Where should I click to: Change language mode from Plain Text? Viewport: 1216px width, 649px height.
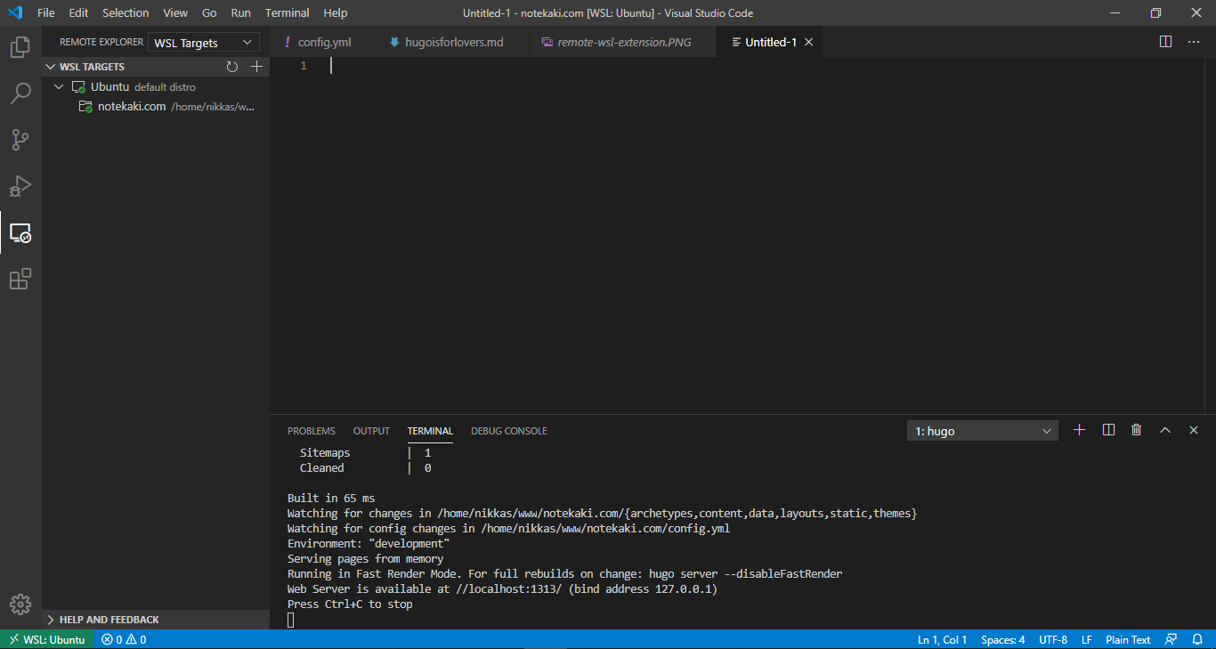[x=1127, y=639]
